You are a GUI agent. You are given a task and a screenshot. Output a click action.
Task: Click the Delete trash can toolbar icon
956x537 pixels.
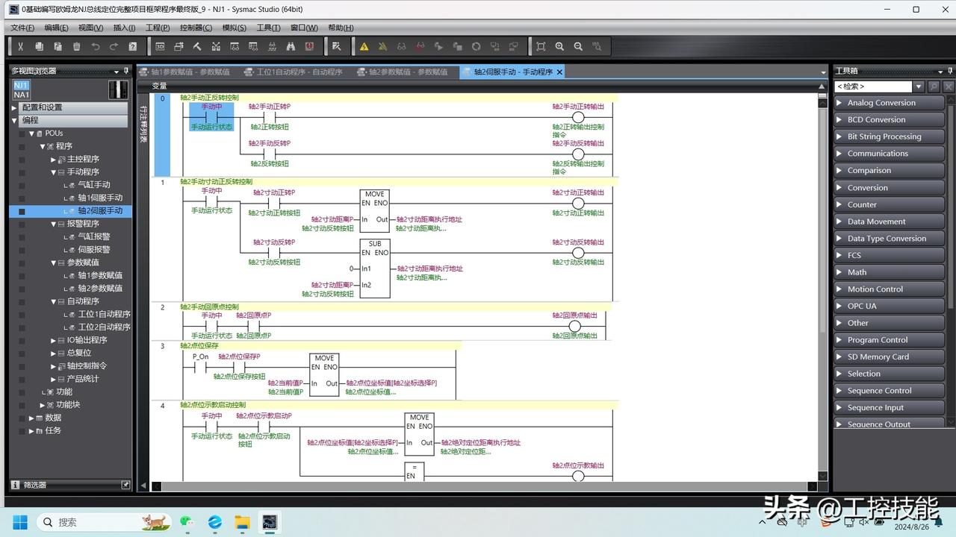(x=76, y=46)
